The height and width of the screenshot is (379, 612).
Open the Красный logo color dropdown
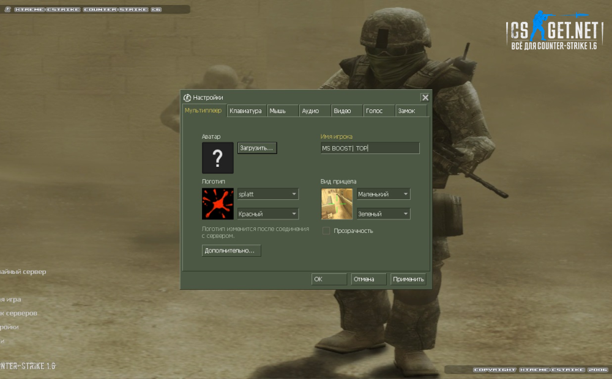tap(268, 214)
